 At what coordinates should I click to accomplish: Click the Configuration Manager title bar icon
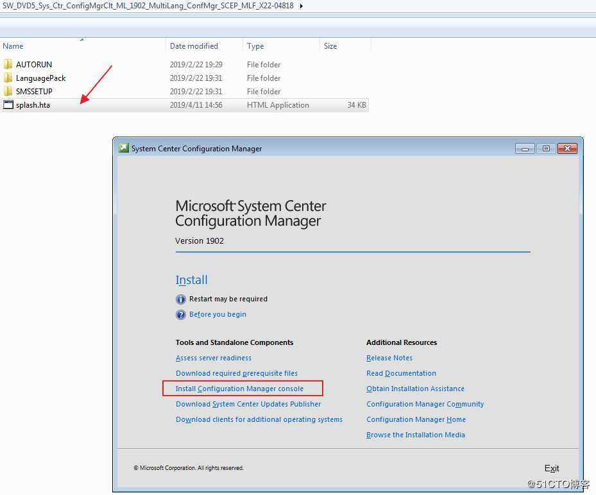coord(124,148)
